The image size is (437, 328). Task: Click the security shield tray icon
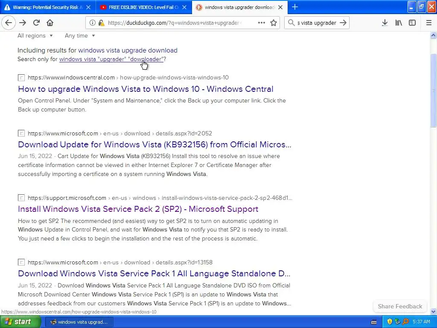point(390,322)
